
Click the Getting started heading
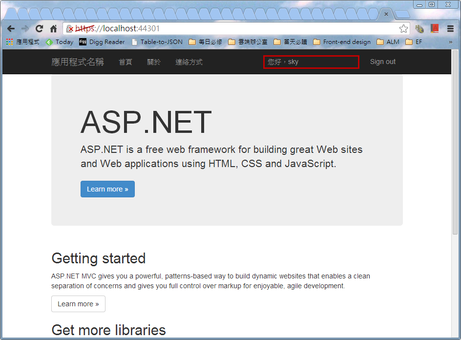point(99,258)
